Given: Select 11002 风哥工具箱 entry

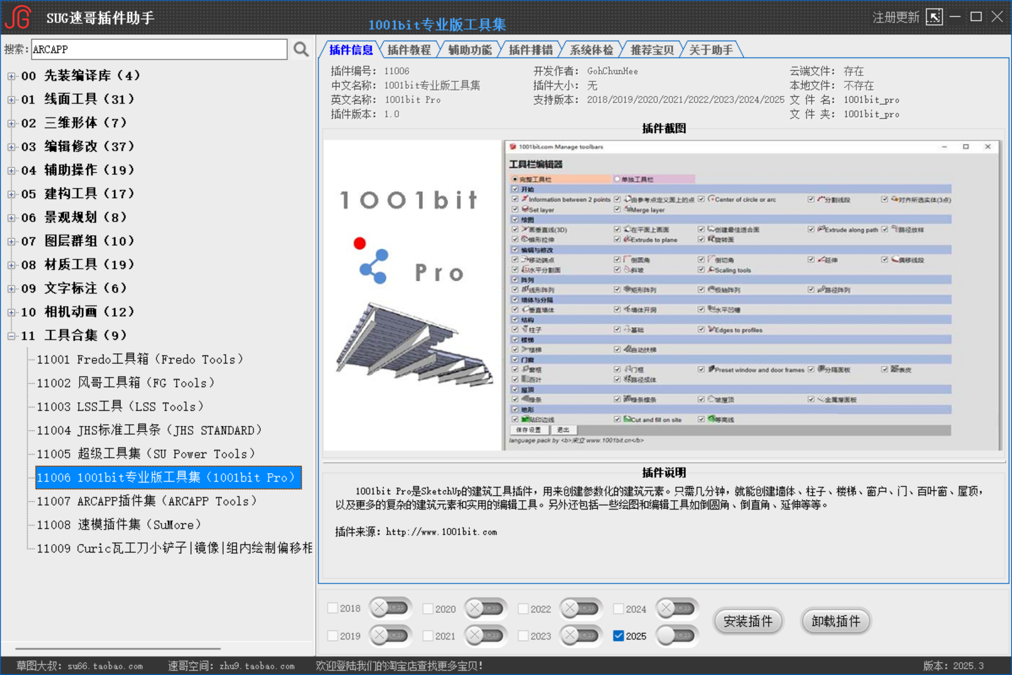Looking at the screenshot, I should tap(126, 383).
